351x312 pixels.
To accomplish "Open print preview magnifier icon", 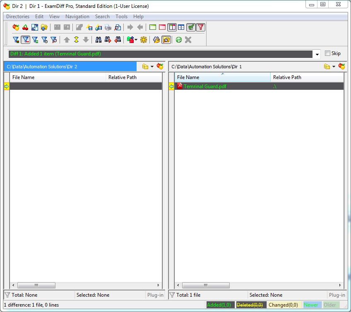I will click(x=118, y=27).
